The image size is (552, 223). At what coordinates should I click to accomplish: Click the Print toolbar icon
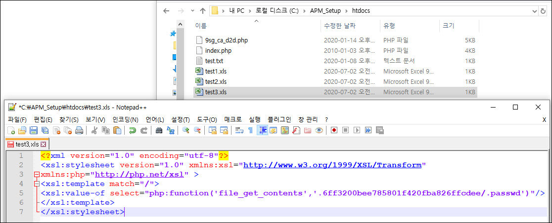point(79,131)
